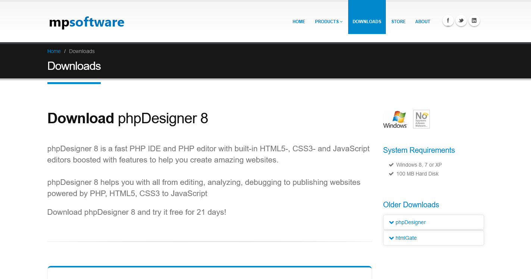Image resolution: width=531 pixels, height=279 pixels.
Task: Select the highlighted DOWNLOADS tab
Action: pyautogui.click(x=367, y=21)
